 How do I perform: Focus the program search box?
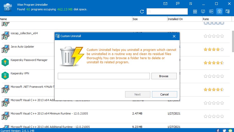167,12
